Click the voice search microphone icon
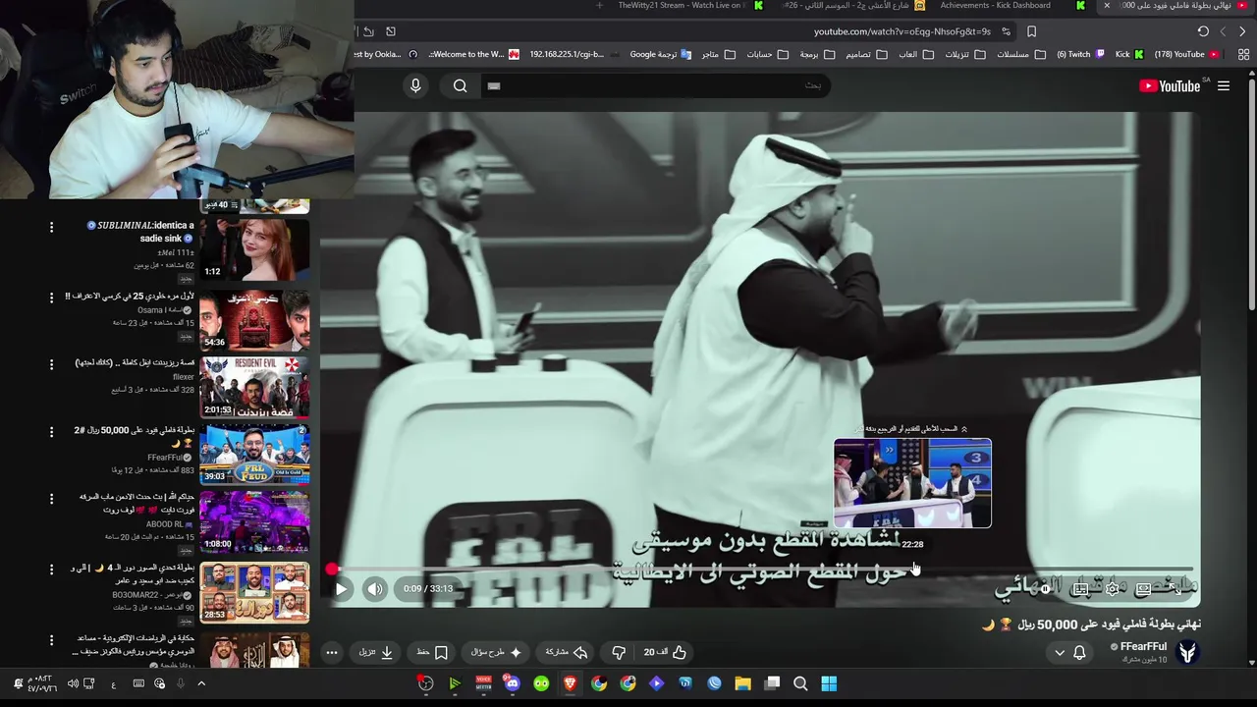Screen dimensions: 1257x707 tap(415, 86)
